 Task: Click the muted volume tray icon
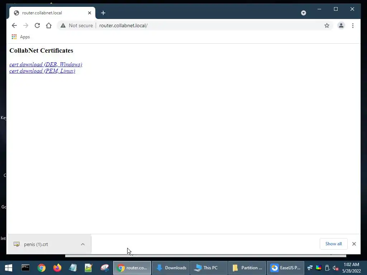click(x=335, y=268)
